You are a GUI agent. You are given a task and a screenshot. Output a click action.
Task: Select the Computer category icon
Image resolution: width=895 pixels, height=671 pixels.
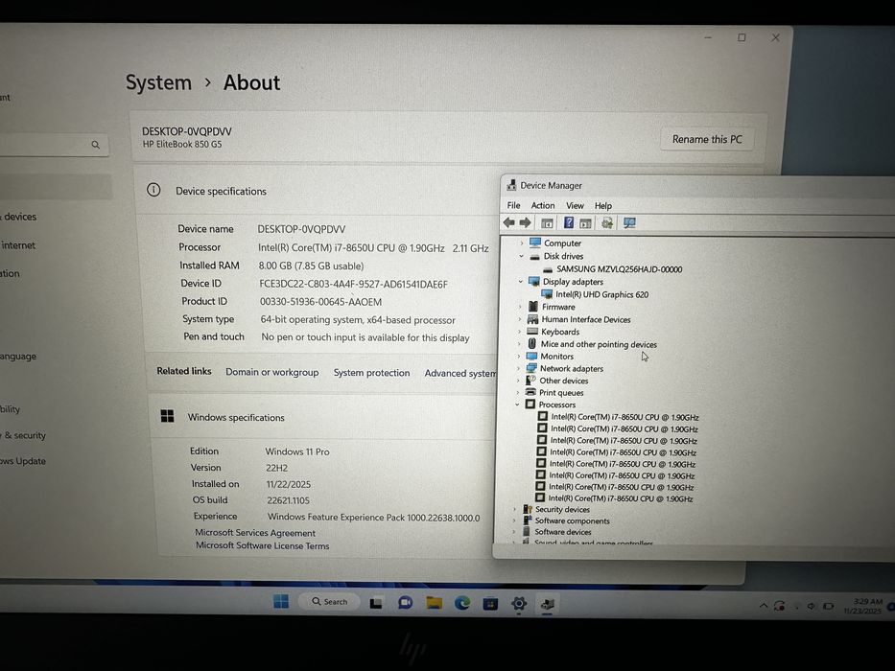[535, 243]
